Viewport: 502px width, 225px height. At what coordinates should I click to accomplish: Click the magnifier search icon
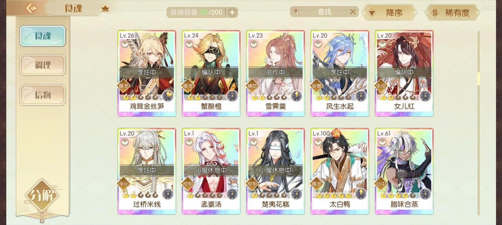pyautogui.click(x=295, y=12)
